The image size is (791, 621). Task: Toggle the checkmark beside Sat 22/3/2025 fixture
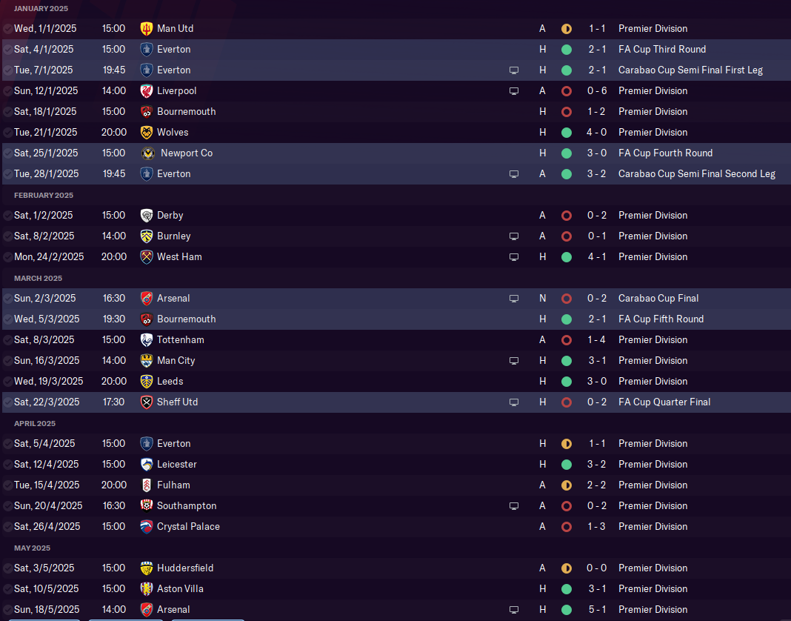7,402
